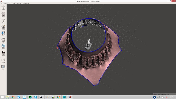Open the first Chrome icon next to File Explorer
The width and height of the screenshot is (176, 99).
pyautogui.click(x=13, y=97)
